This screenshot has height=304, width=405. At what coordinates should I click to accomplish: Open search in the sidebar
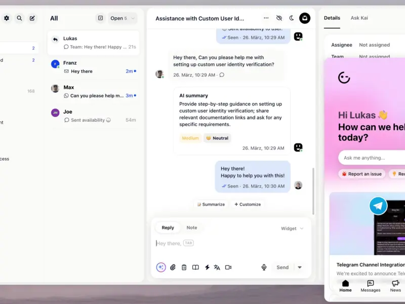coord(19,18)
